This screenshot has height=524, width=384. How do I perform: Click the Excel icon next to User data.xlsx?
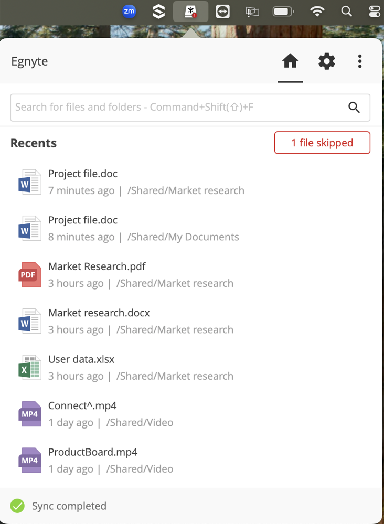tap(29, 367)
